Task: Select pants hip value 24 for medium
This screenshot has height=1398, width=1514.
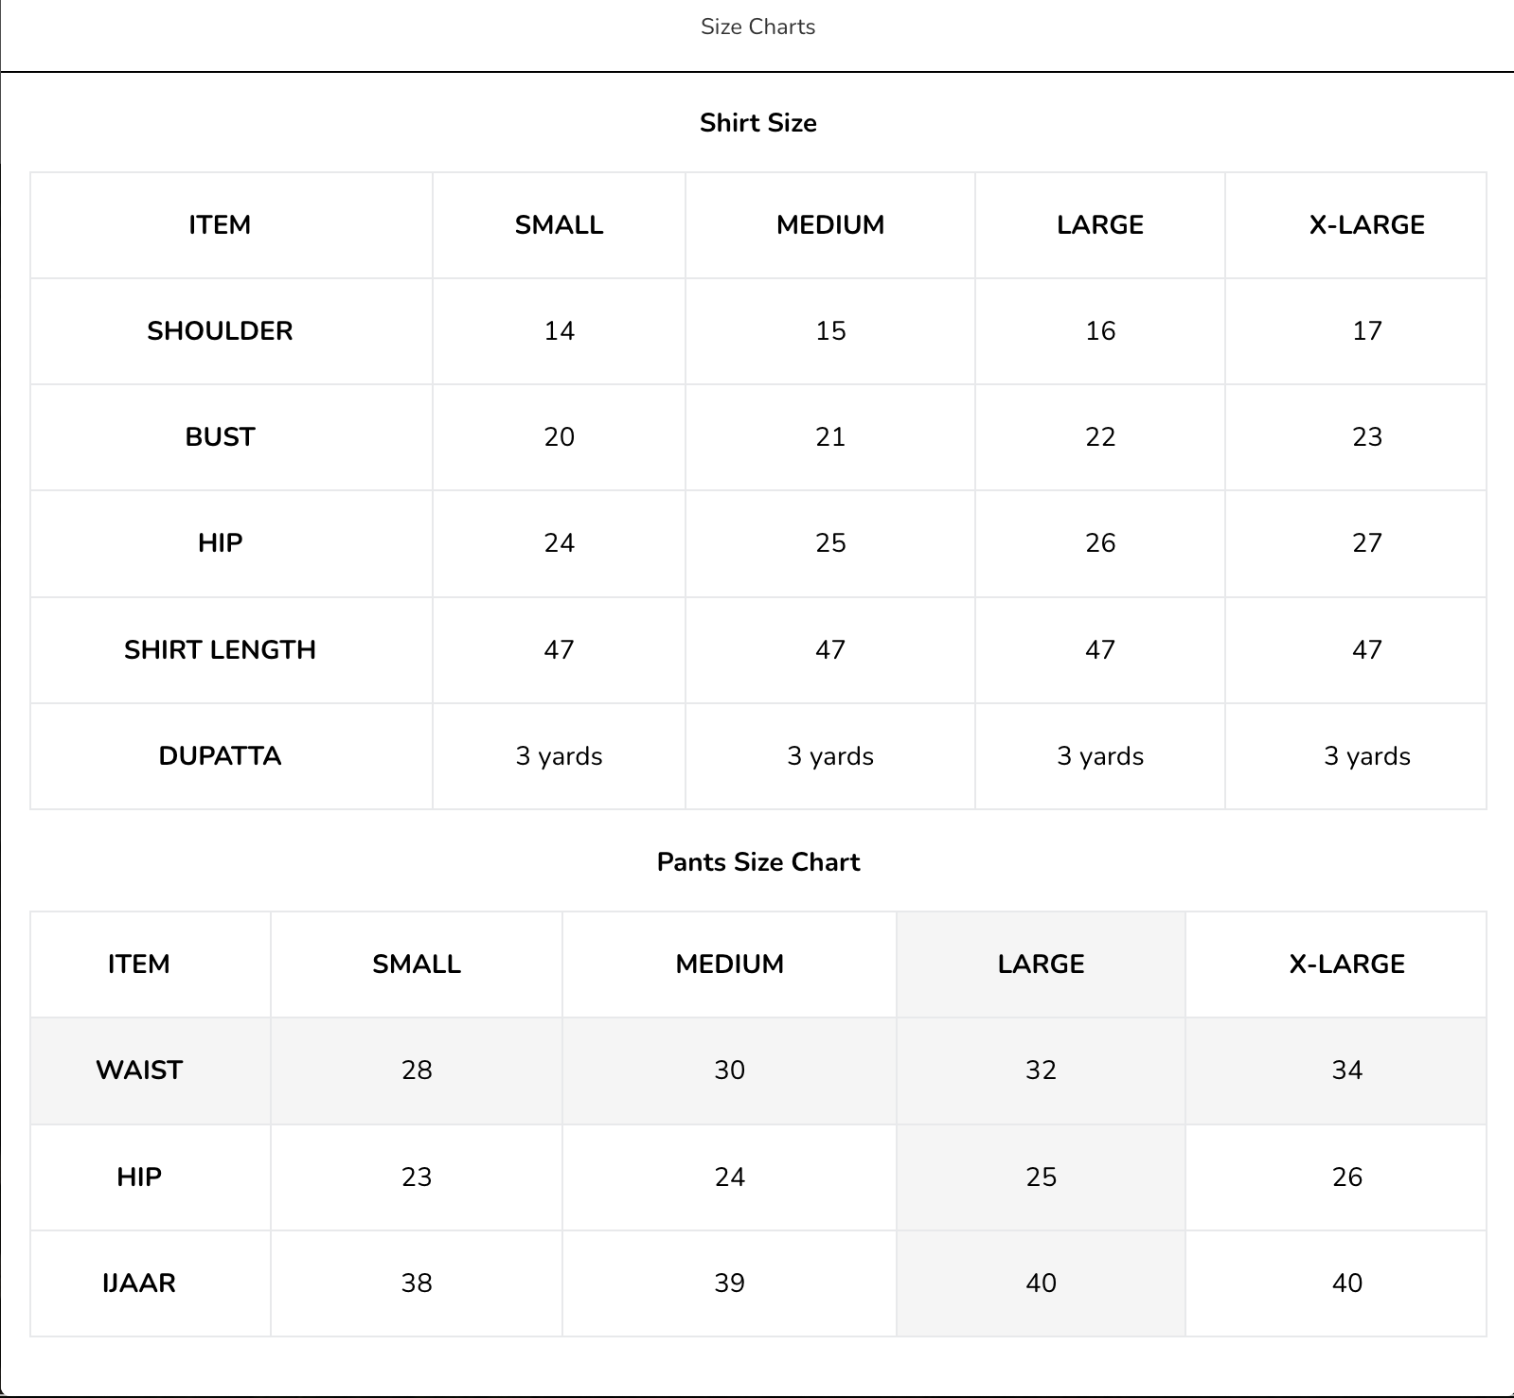Action: pyautogui.click(x=729, y=1177)
